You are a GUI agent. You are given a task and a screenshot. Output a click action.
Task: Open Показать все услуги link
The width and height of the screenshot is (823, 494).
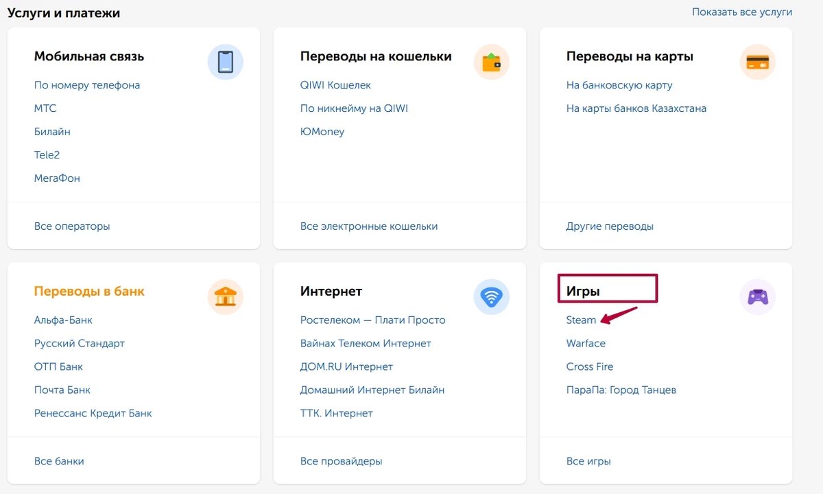[742, 12]
